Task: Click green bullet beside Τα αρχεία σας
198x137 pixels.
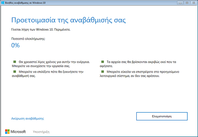Action: (x=102, y=62)
